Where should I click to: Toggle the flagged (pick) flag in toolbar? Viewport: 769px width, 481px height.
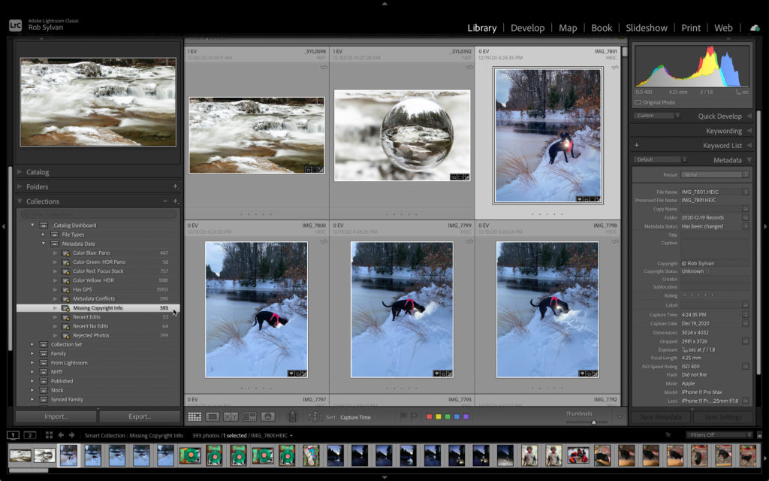click(x=403, y=416)
